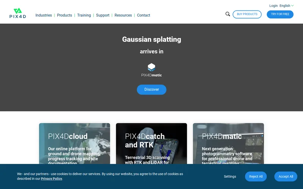Click the PIX4Dmatic cube logo in banner
Viewport: 303px width, 189px height.
(x=151, y=70)
